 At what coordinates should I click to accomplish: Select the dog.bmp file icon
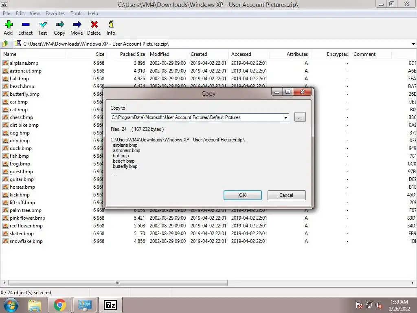(6, 133)
